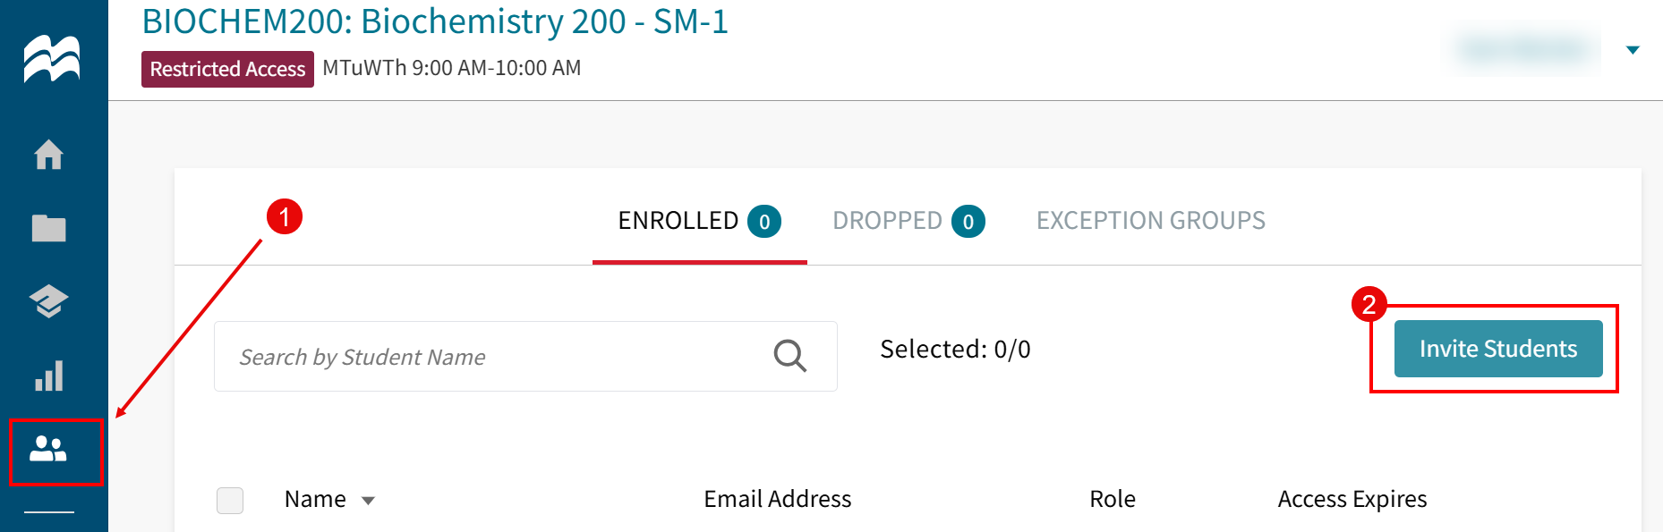
Task: Open the bar chart gradebook icon
Action: [x=49, y=376]
